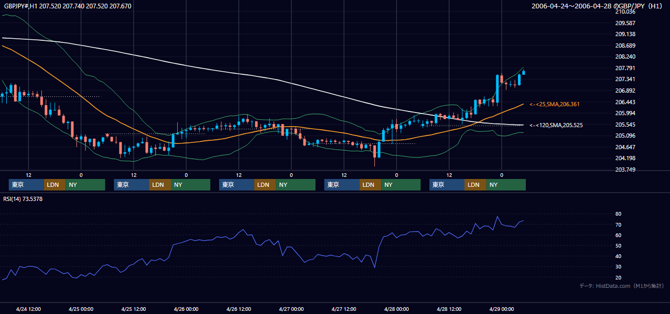Click the 4/29 00:00 time axis label
The image size is (670, 314).
coord(502,309)
